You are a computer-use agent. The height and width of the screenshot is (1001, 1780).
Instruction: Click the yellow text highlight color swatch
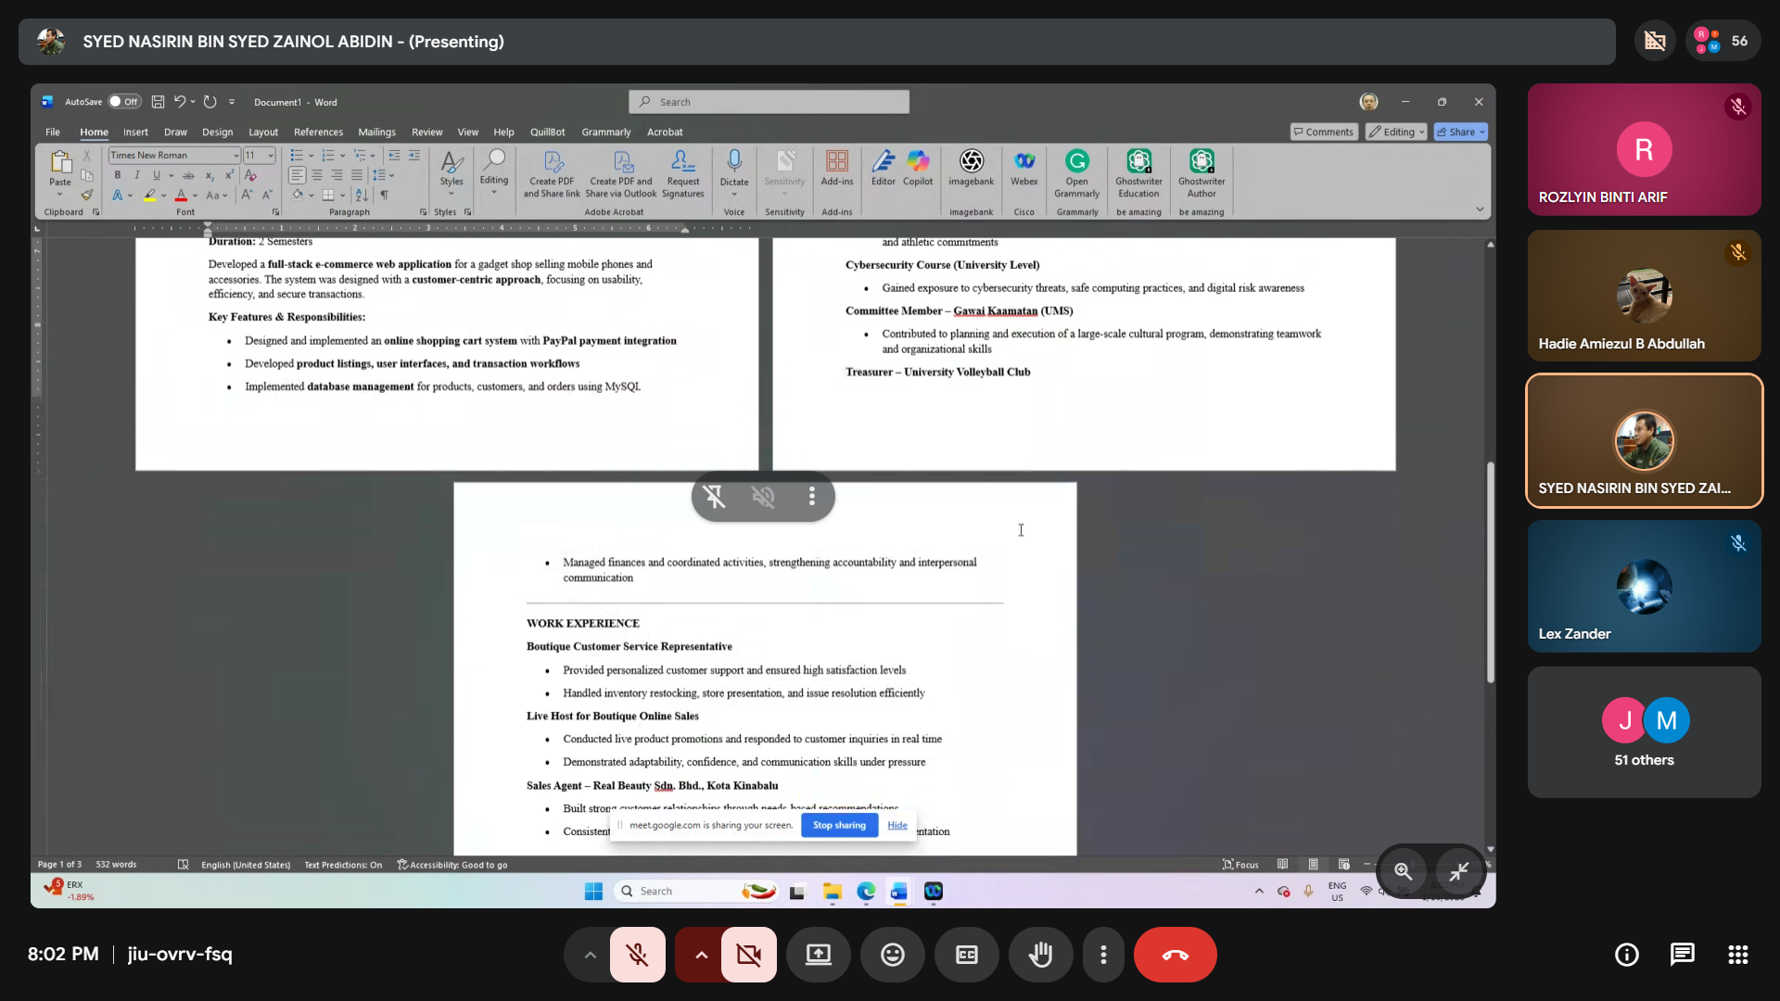tap(150, 196)
